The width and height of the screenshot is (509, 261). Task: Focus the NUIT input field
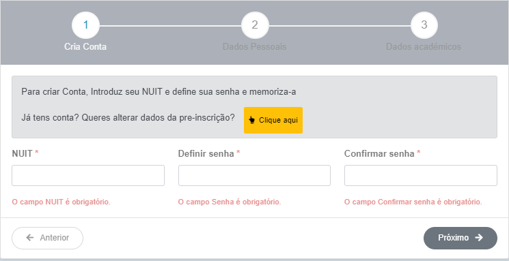pos(88,176)
